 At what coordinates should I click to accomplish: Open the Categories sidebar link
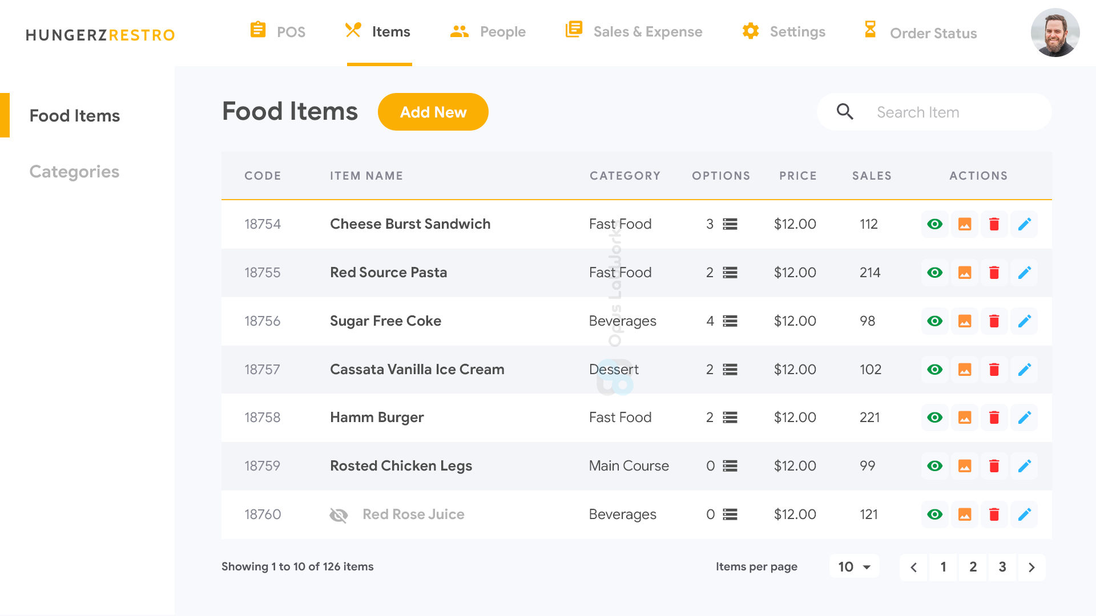(x=74, y=171)
